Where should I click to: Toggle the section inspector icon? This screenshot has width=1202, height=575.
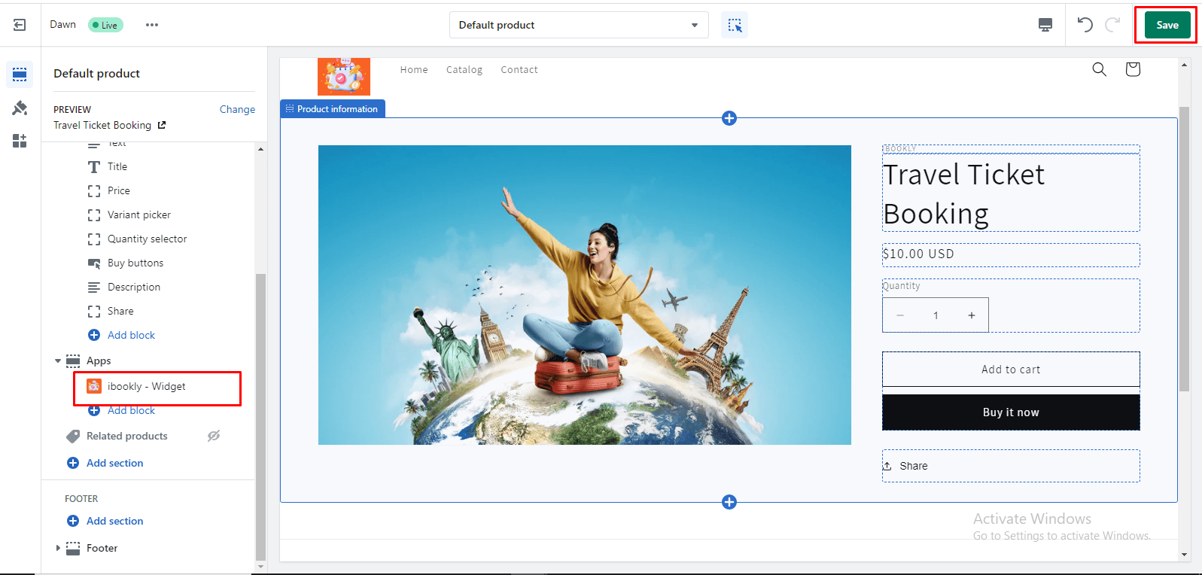(735, 25)
